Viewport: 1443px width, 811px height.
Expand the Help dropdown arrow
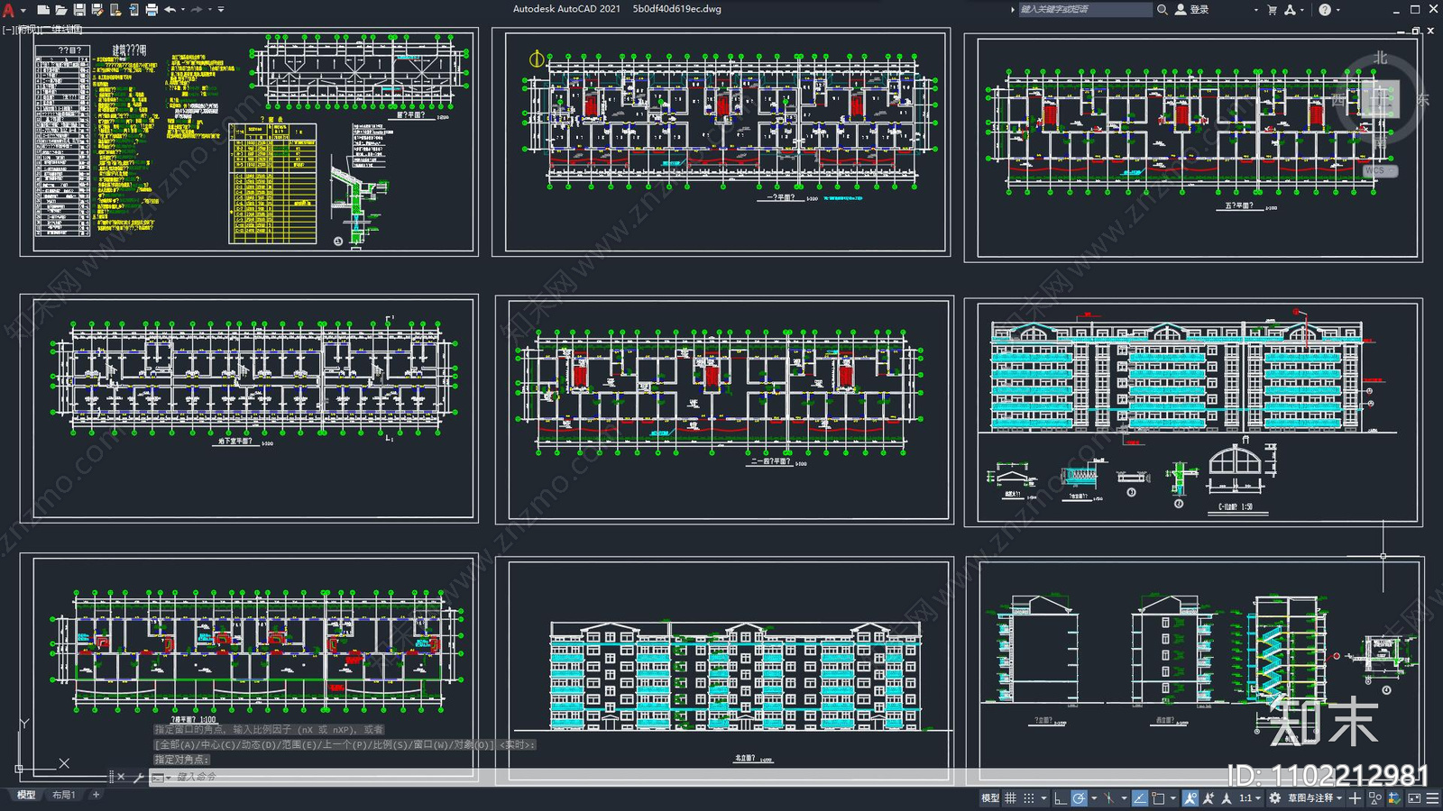[1337, 10]
